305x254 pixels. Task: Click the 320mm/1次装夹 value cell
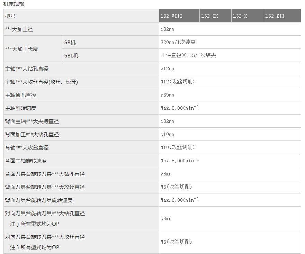(x=178, y=42)
